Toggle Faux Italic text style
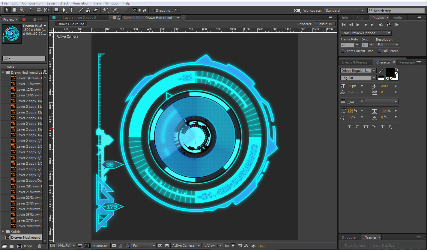427x250 pixels. [357, 127]
